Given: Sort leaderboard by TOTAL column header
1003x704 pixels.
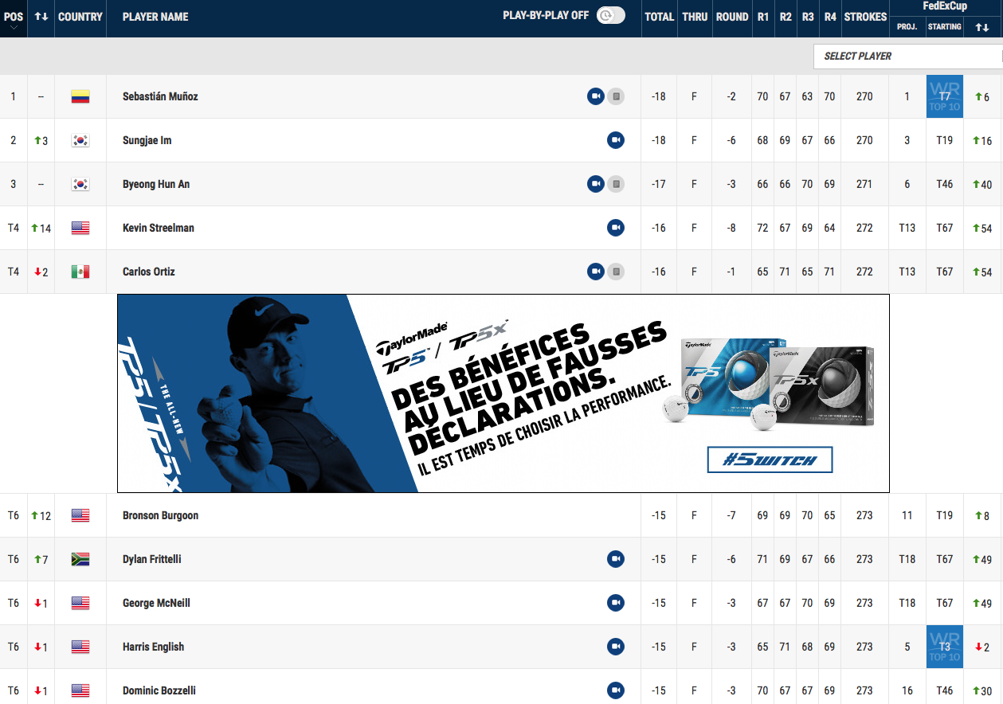Looking at the screenshot, I should (x=659, y=17).
